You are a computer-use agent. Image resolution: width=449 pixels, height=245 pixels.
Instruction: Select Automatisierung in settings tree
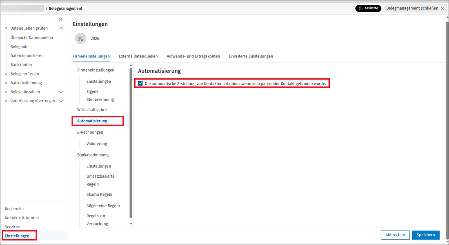pos(92,121)
